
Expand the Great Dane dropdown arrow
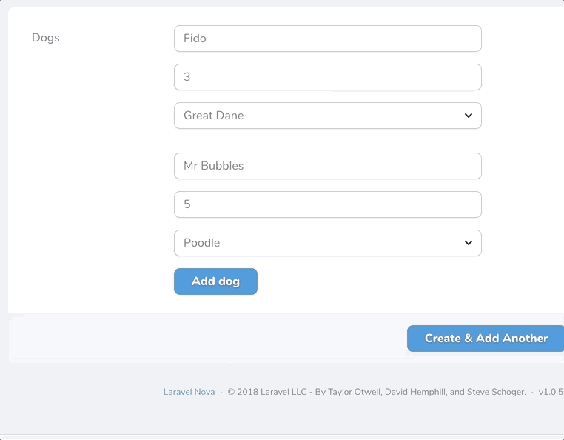coord(468,116)
